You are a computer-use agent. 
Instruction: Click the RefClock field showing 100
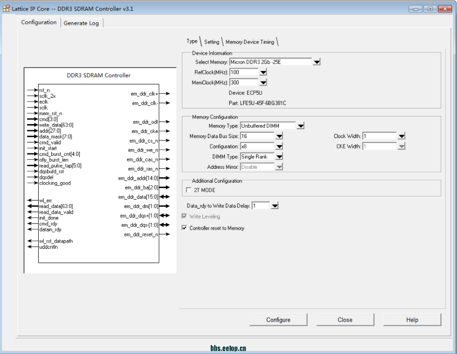pos(244,72)
